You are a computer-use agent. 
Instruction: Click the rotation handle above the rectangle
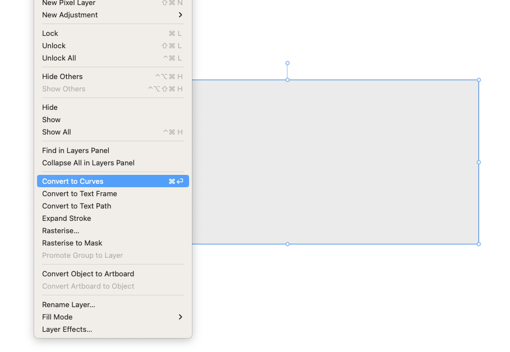[x=287, y=63]
